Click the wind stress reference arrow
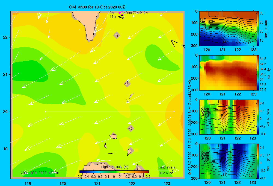The height and width of the screenshot is (186, 273). [168, 170]
